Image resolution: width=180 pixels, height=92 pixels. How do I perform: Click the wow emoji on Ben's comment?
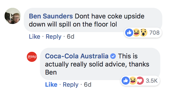point(144,33)
